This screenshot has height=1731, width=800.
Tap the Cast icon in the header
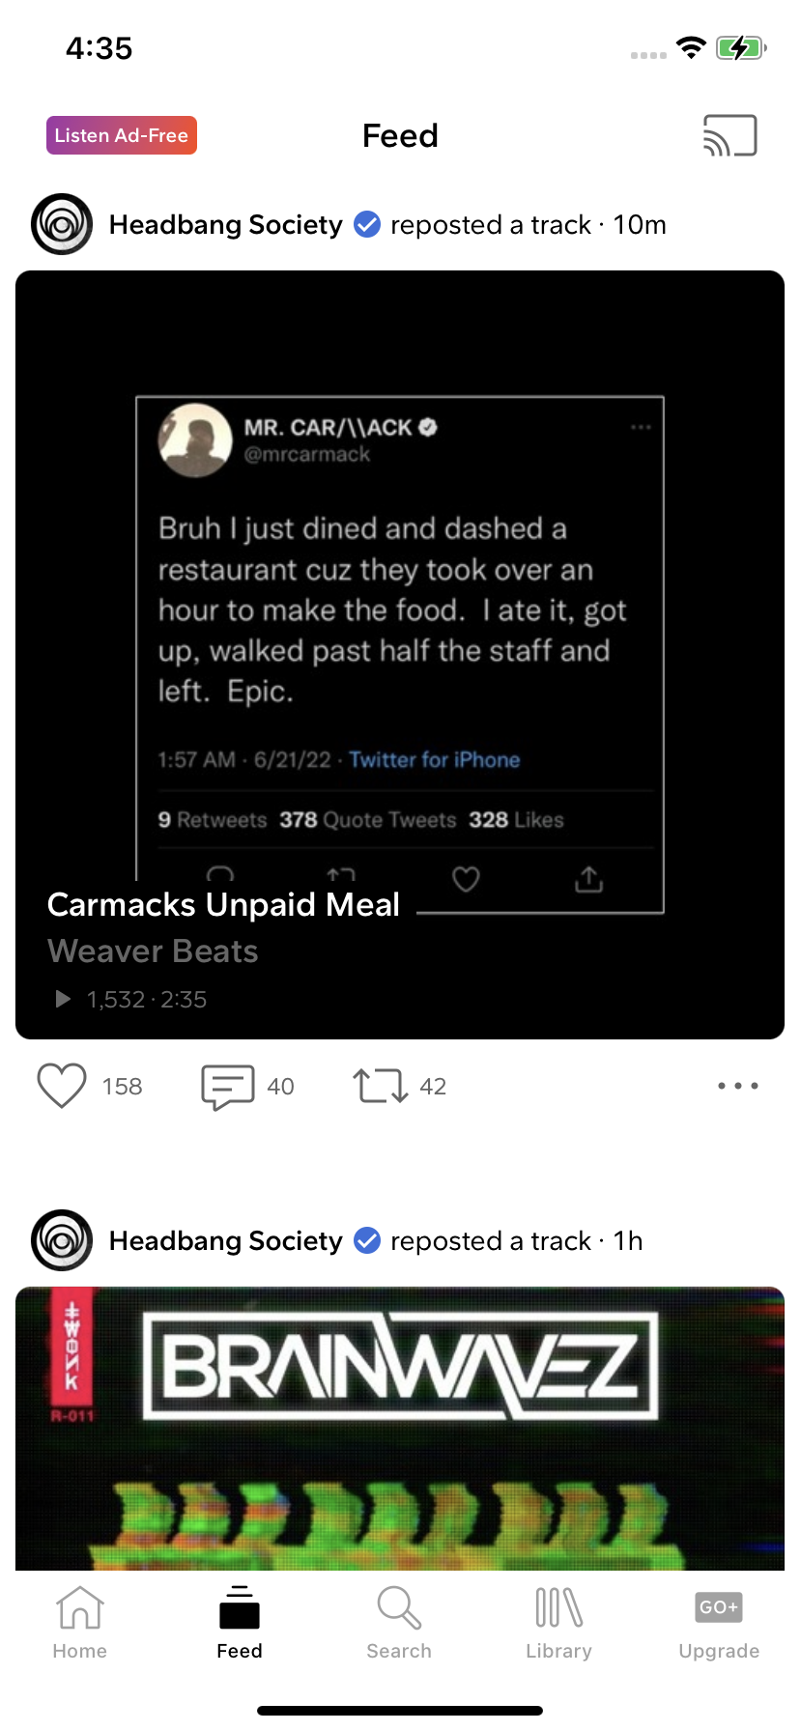pyautogui.click(x=729, y=136)
